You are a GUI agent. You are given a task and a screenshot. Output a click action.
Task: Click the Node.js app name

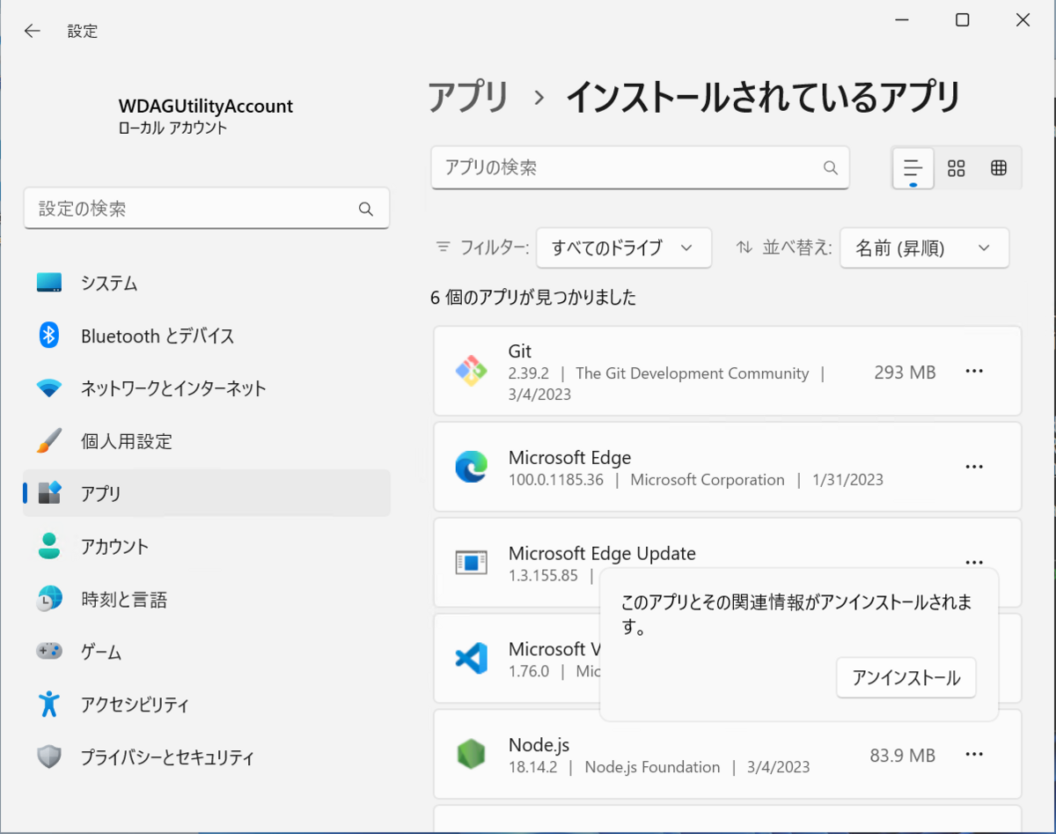[539, 744]
